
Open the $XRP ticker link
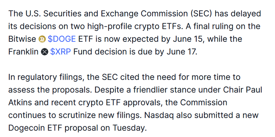[61, 52]
